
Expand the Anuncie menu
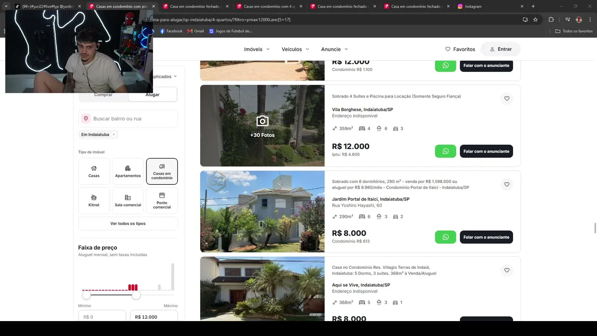pyautogui.click(x=334, y=49)
